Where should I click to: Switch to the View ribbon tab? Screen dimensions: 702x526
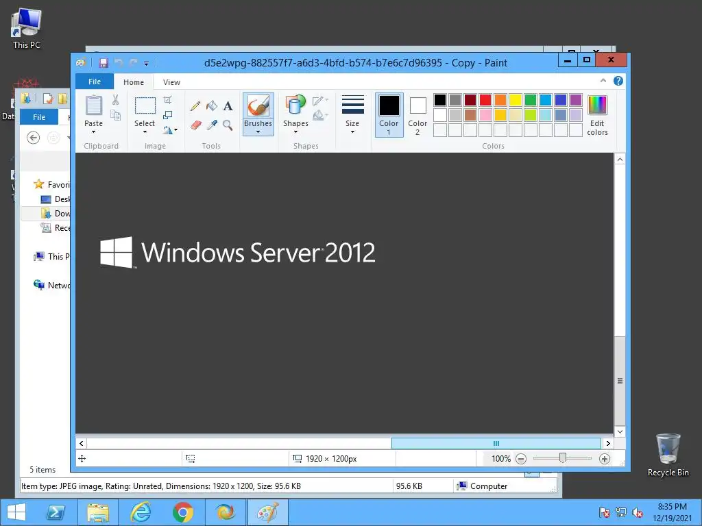click(171, 82)
